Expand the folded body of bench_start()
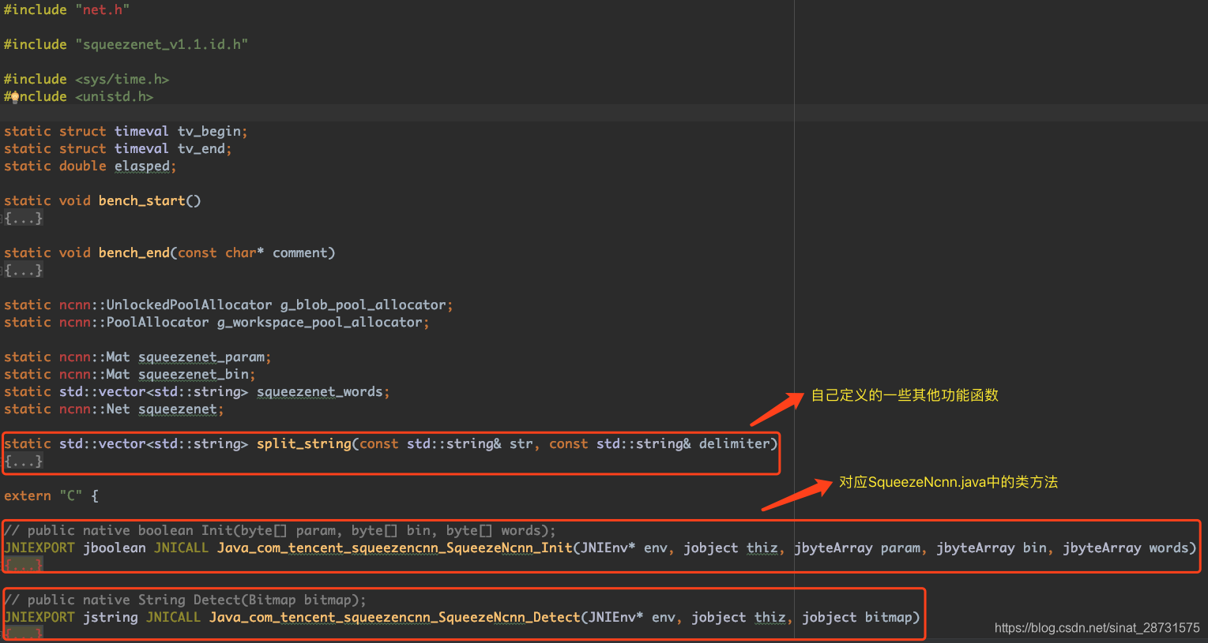1208x643 pixels. pyautogui.click(x=24, y=219)
